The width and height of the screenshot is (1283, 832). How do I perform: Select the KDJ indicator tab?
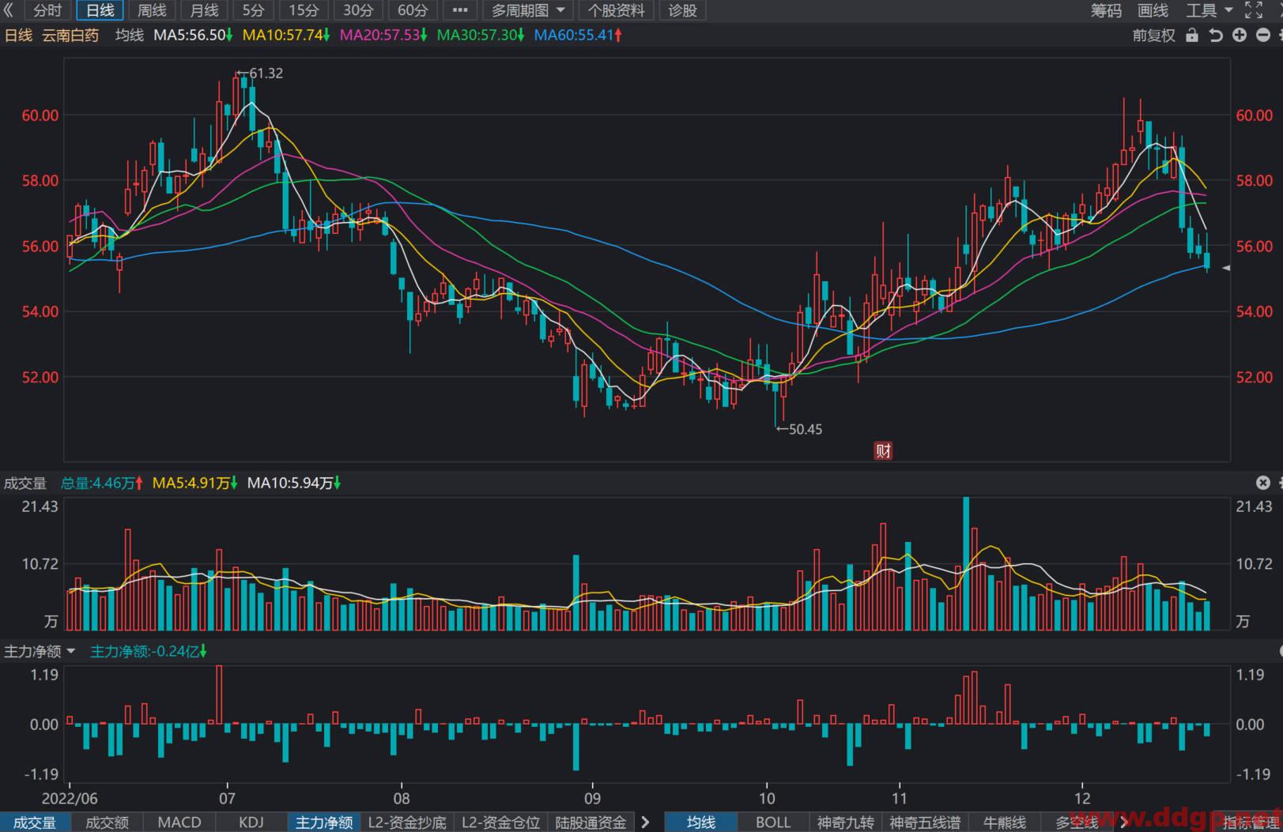click(251, 823)
